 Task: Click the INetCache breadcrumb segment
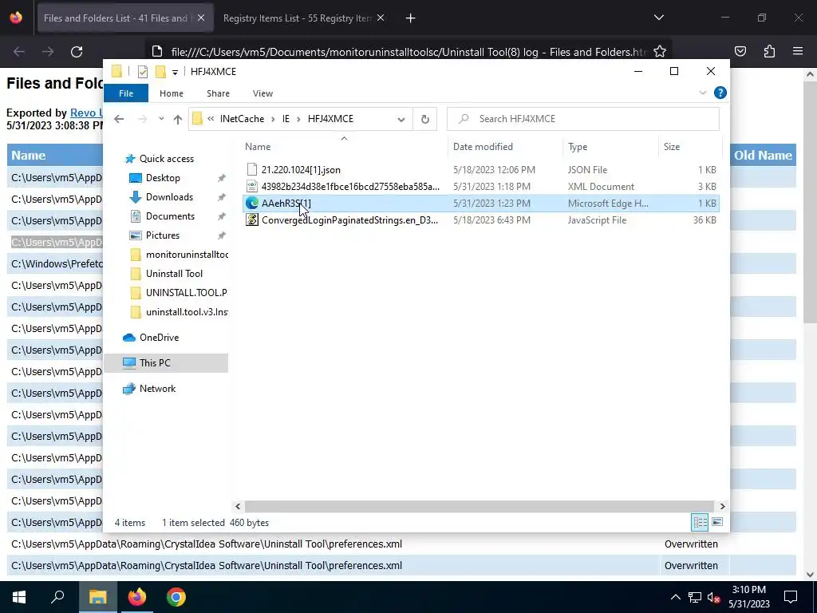pos(242,119)
